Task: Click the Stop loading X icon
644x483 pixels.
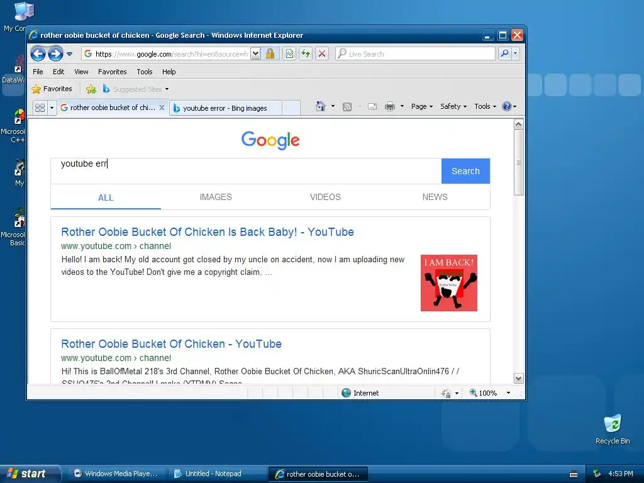Action: coord(322,54)
